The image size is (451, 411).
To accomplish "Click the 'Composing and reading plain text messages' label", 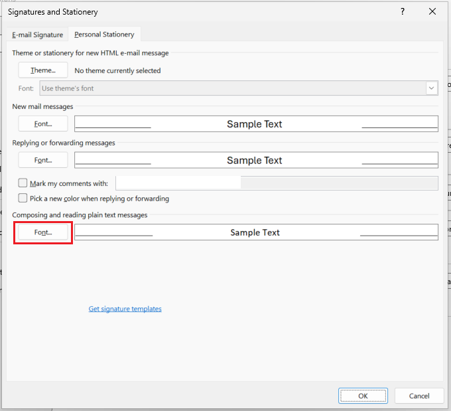I will click(x=80, y=215).
